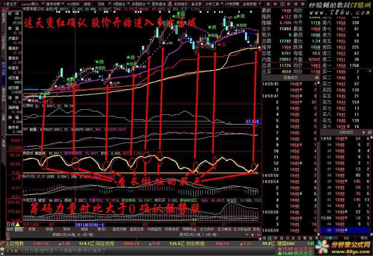Click the 细 detail icon beside 逐笔成交
This screenshot has width=373, height=256.
click(x=316, y=78)
